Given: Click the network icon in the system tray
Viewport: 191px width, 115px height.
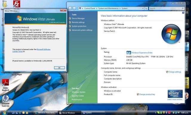Looking at the screenshot, I should click(x=176, y=113).
